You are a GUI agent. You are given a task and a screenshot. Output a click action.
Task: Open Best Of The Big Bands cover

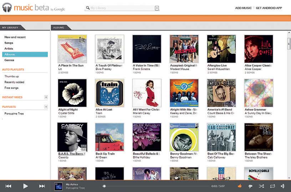point(221,137)
